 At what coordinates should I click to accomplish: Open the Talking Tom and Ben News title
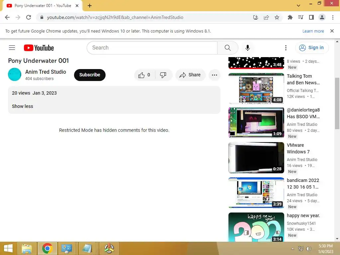303,79
